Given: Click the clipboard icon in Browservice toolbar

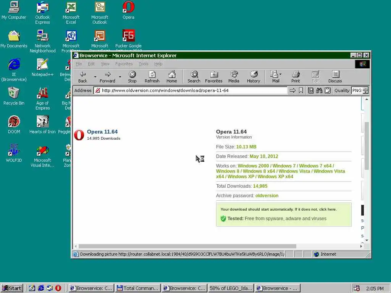Looking at the screenshot, I should [328, 90].
